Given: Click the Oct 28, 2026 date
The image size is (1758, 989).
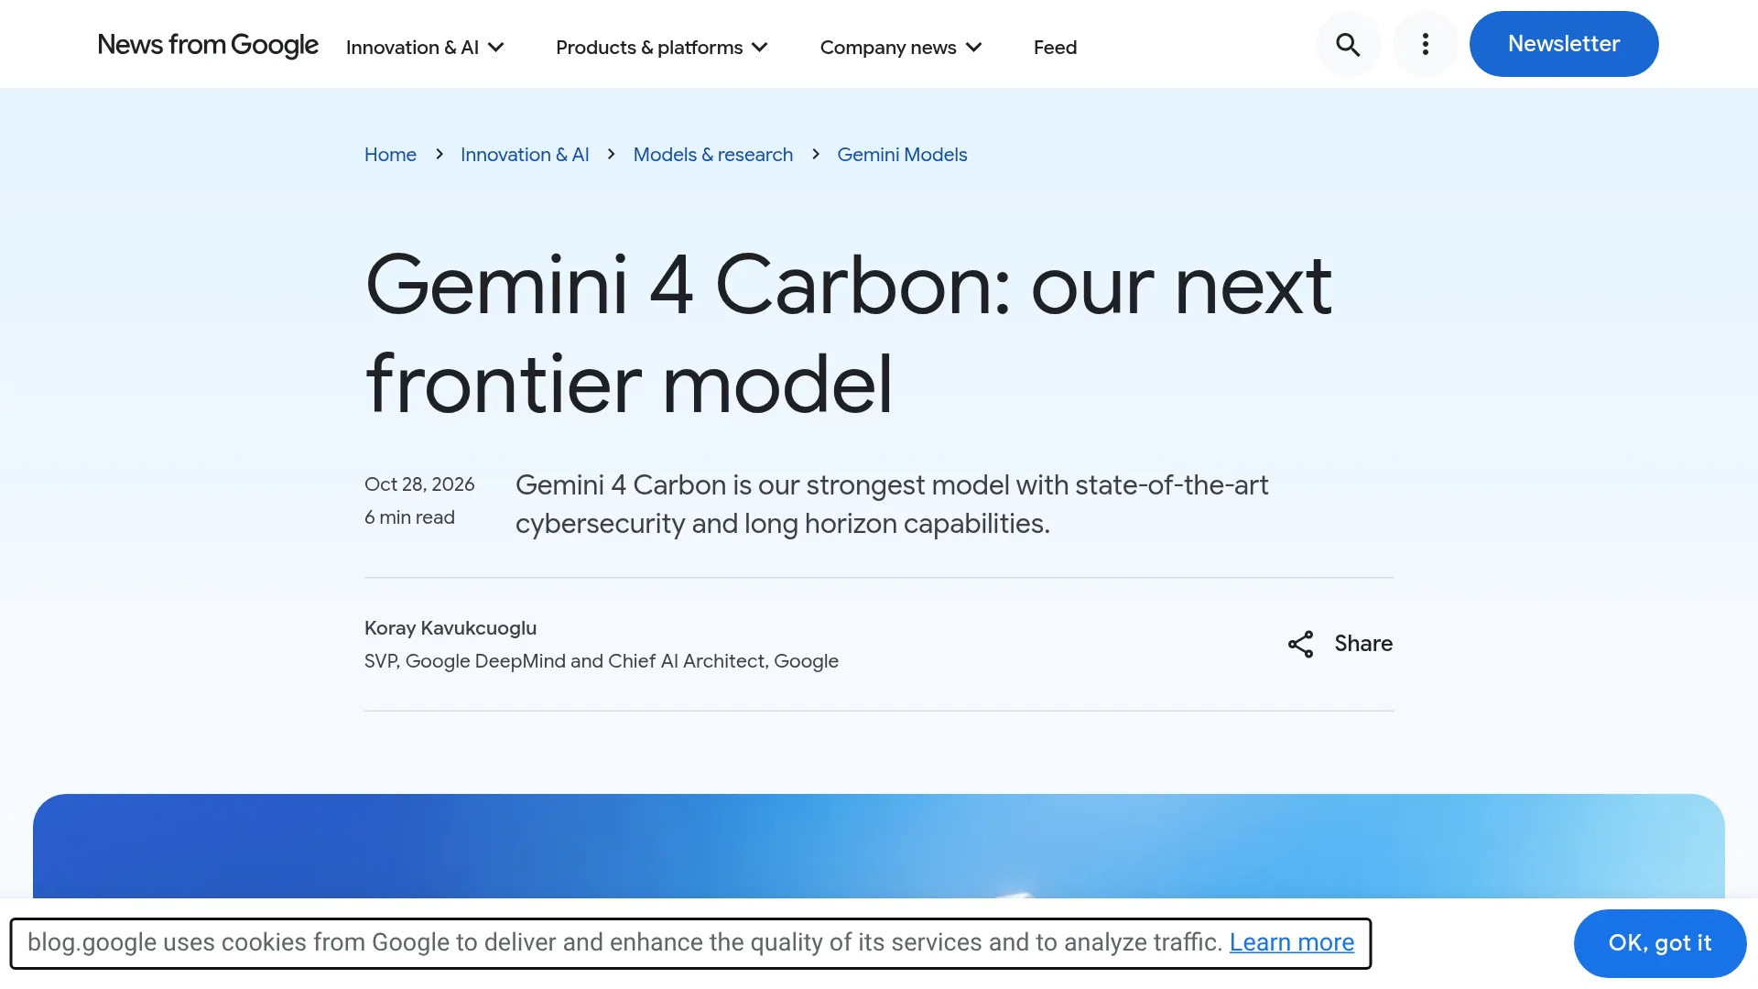Looking at the screenshot, I should [x=419, y=484].
